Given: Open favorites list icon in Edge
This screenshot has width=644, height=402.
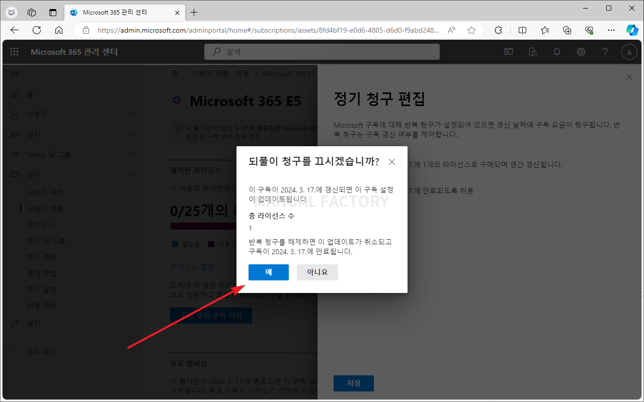Looking at the screenshot, I should [545, 30].
